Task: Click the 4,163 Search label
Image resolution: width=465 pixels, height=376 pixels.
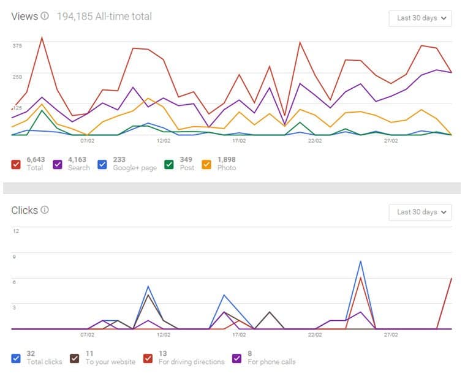Action: [78, 164]
